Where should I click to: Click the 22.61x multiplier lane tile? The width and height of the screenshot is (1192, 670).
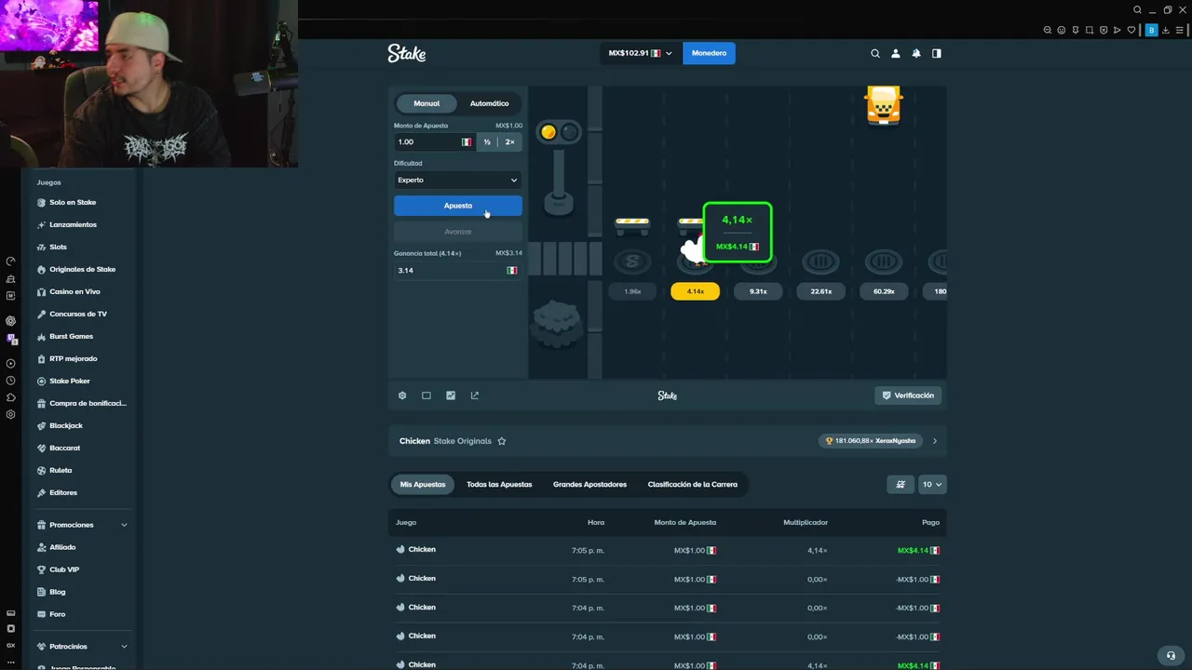821,291
